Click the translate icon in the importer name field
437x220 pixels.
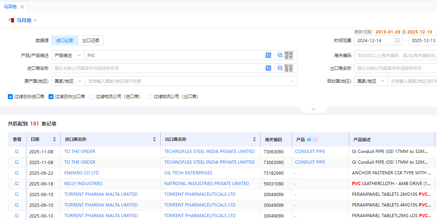[268, 68]
